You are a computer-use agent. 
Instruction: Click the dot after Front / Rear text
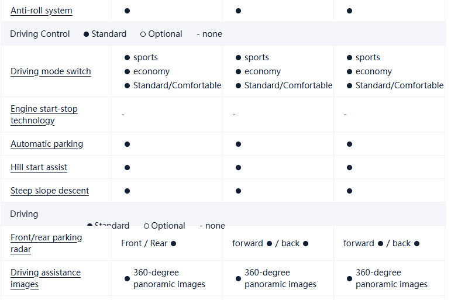click(x=173, y=243)
